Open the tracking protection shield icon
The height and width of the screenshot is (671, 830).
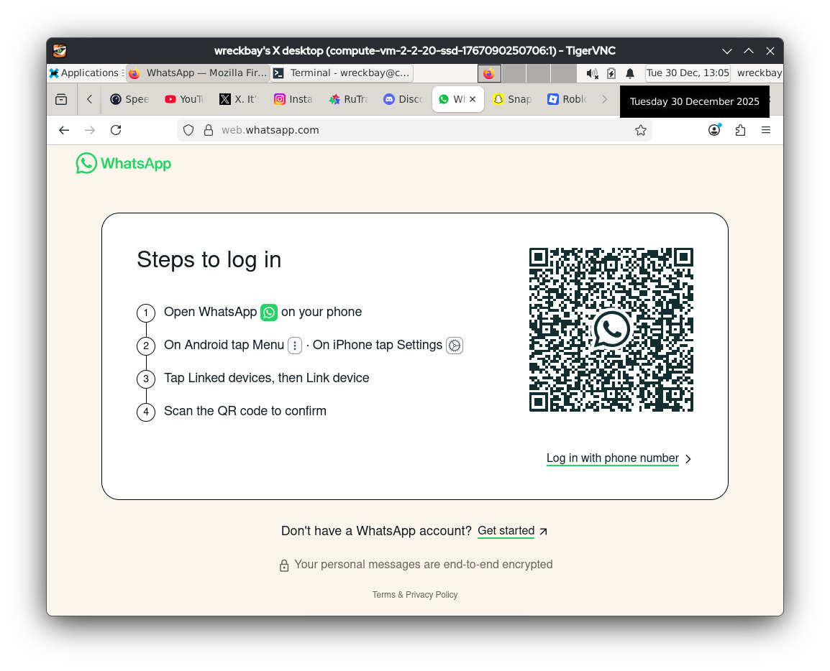188,130
